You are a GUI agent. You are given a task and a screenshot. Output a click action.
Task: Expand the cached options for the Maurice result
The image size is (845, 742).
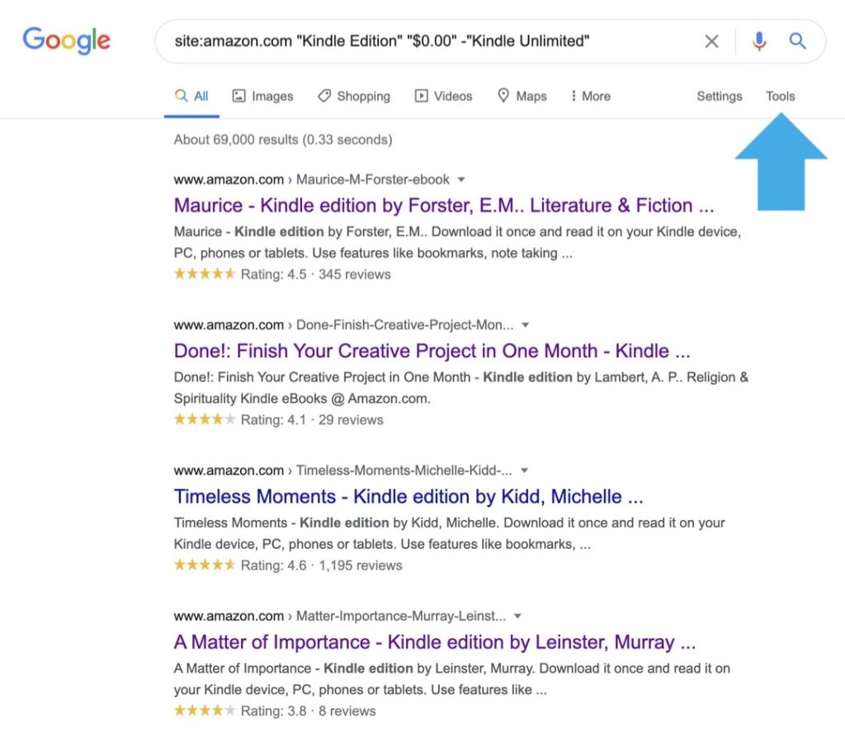[460, 179]
